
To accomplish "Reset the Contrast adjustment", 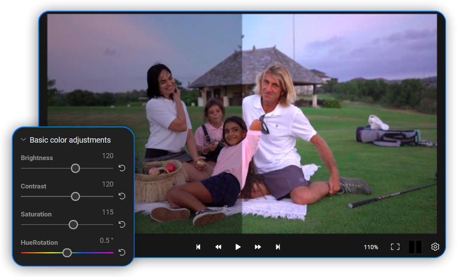I will click(x=122, y=196).
